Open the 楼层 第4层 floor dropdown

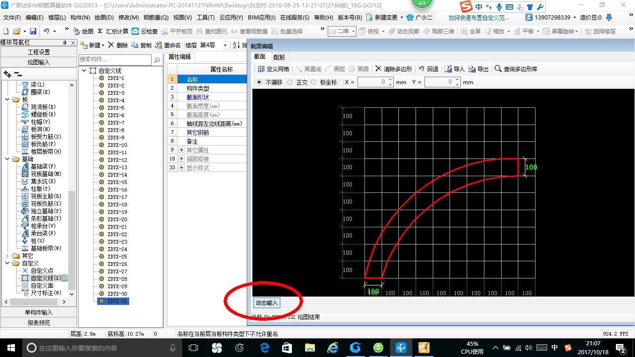coord(225,46)
